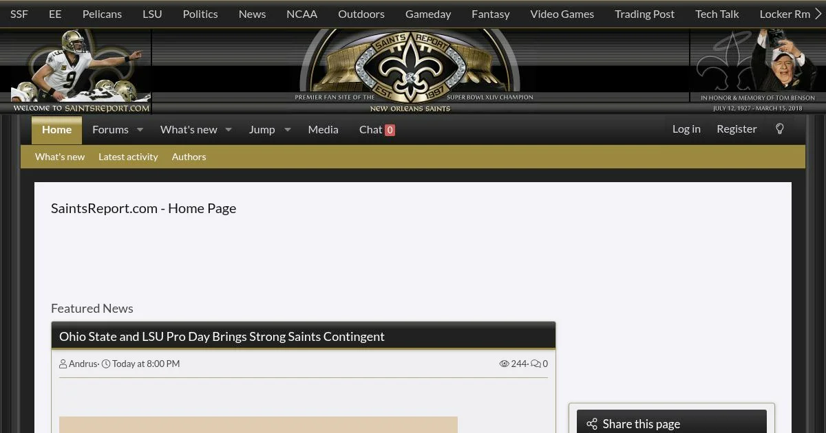The height and width of the screenshot is (433, 826).
Task: Click Register
Action: coord(737,129)
